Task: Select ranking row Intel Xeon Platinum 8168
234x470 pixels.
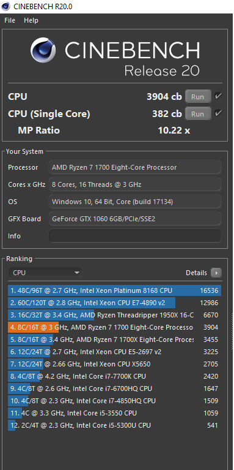Action: pyautogui.click(x=114, y=290)
